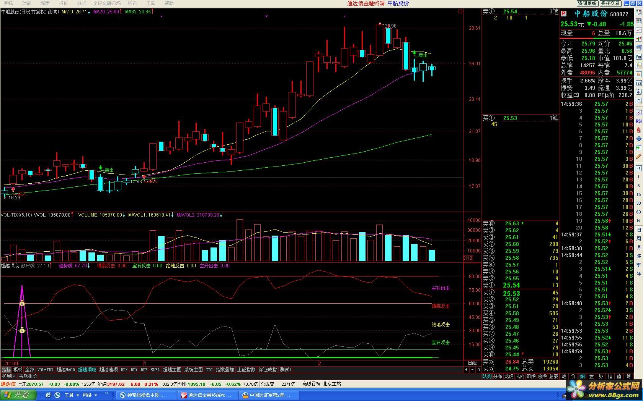Image resolution: width=643 pixels, height=401 pixels.
Task: Click the 关联报价 button
Action: (x=28, y=376)
